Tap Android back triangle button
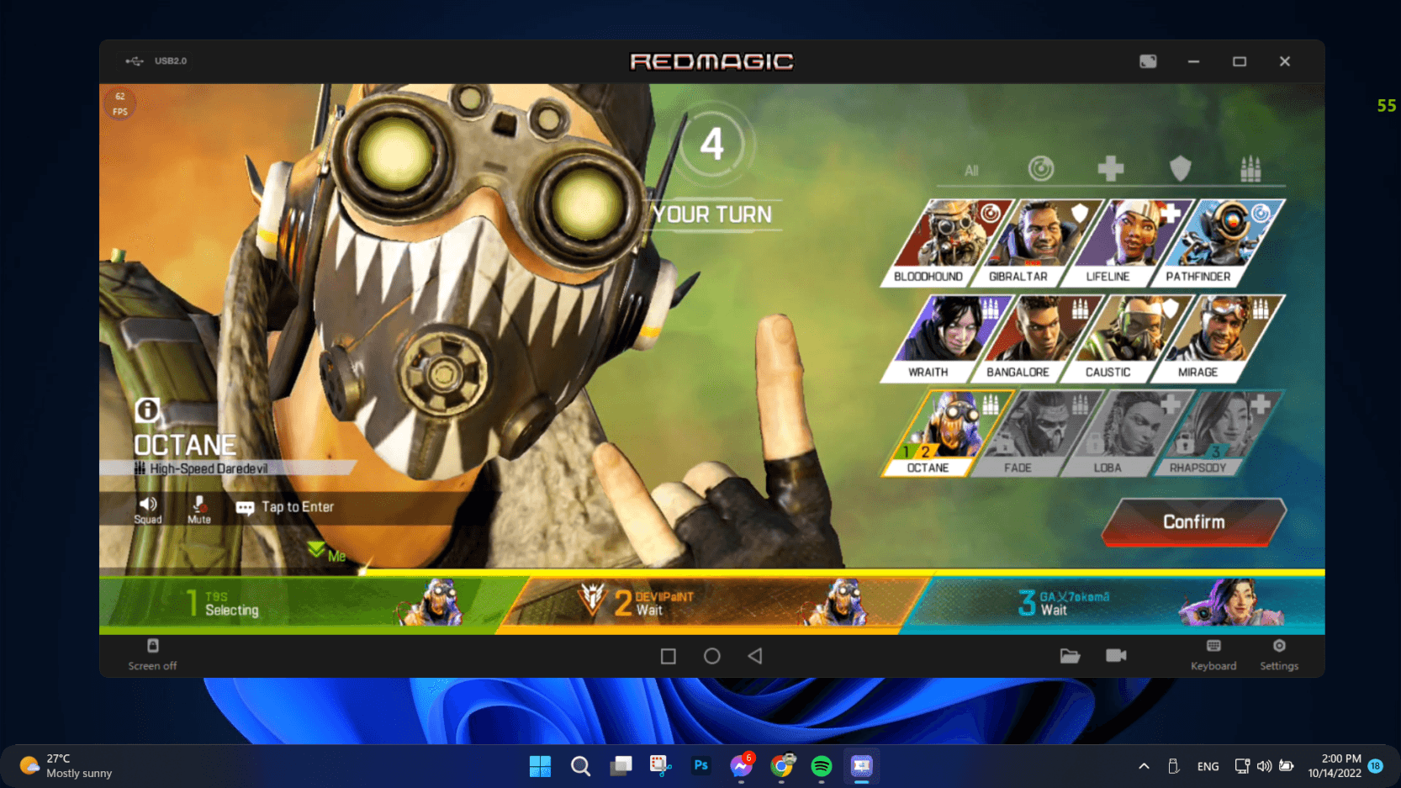 [755, 656]
